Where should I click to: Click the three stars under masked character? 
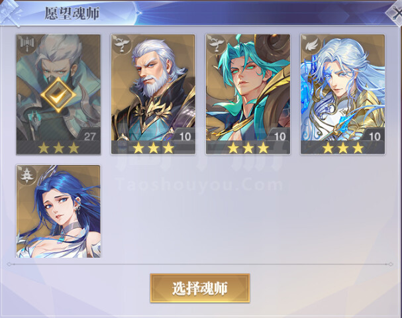[58, 148]
